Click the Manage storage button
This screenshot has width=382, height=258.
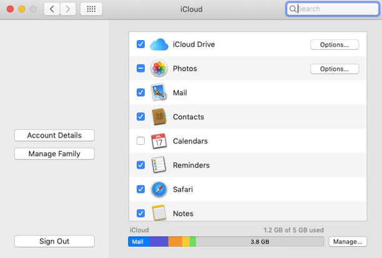pyautogui.click(x=347, y=242)
